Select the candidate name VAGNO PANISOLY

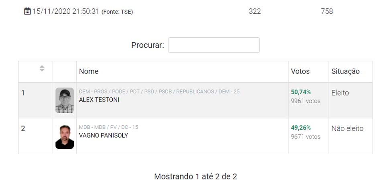[103, 135]
